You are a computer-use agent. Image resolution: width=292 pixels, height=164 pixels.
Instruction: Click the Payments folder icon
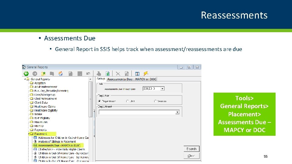pyautogui.click(x=32, y=130)
